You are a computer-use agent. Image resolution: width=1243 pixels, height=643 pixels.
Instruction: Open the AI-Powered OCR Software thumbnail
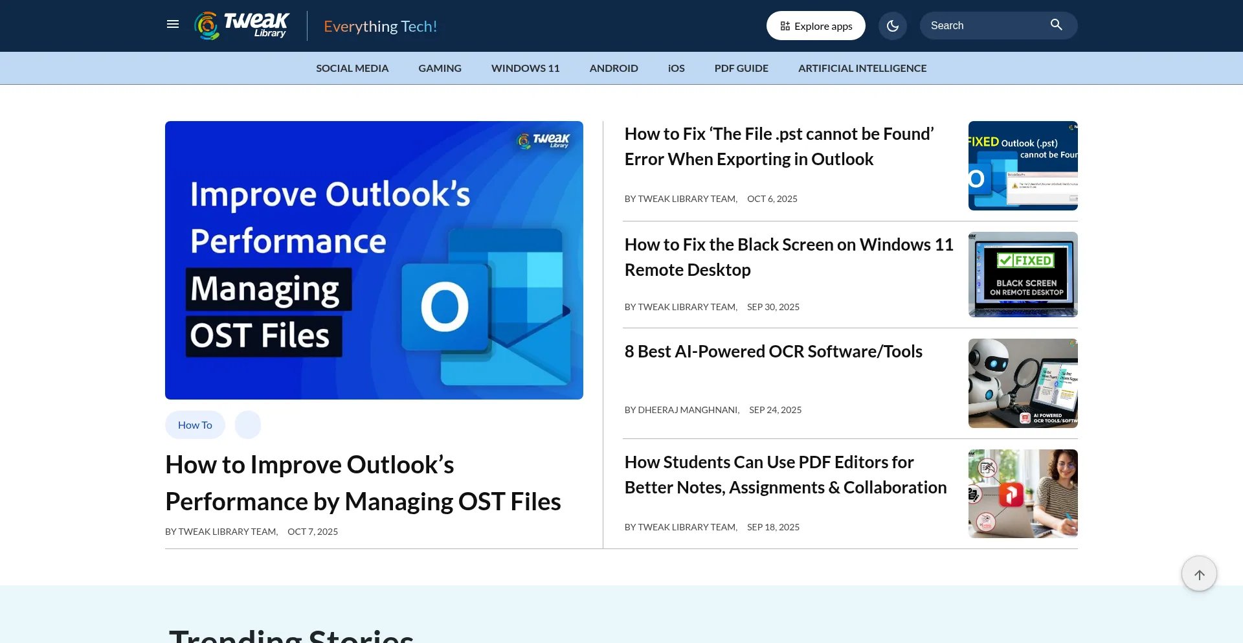tap(1022, 383)
